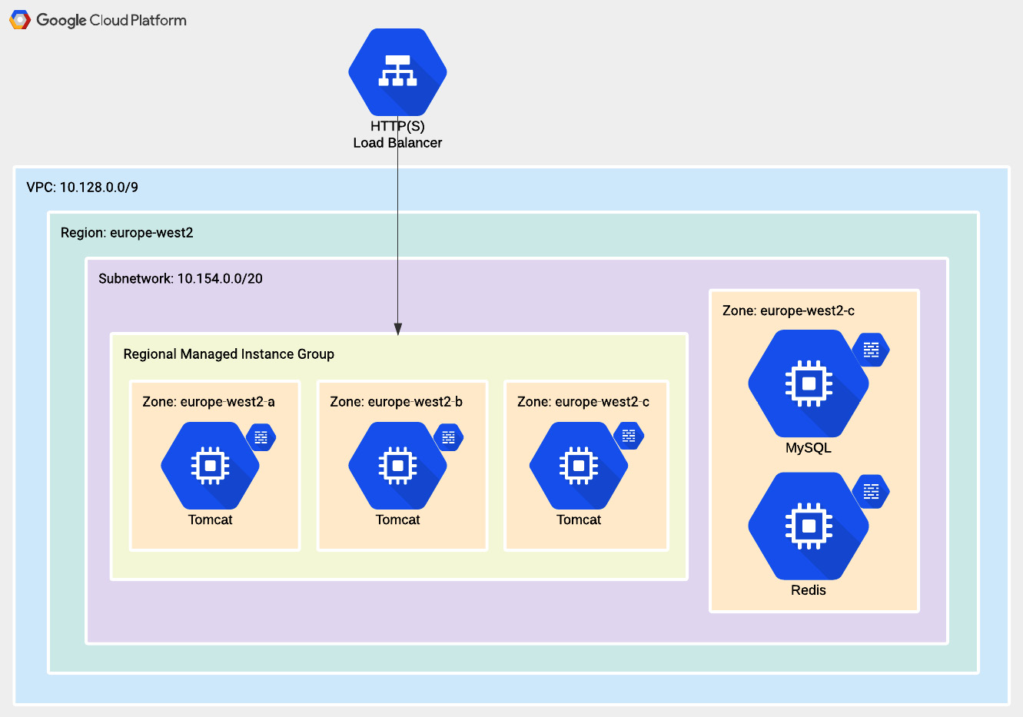
Task: Click the disk badge on europe-west2-b Tomcat
Action: pyautogui.click(x=449, y=437)
